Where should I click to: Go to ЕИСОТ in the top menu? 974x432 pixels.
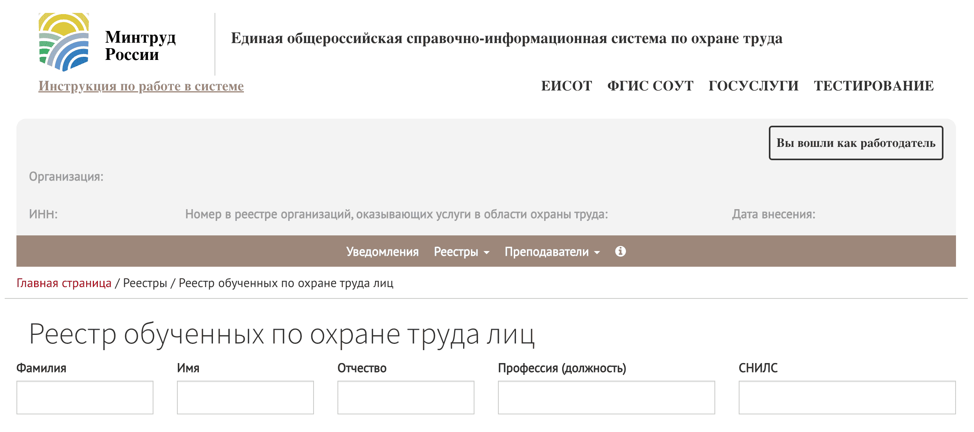566,86
